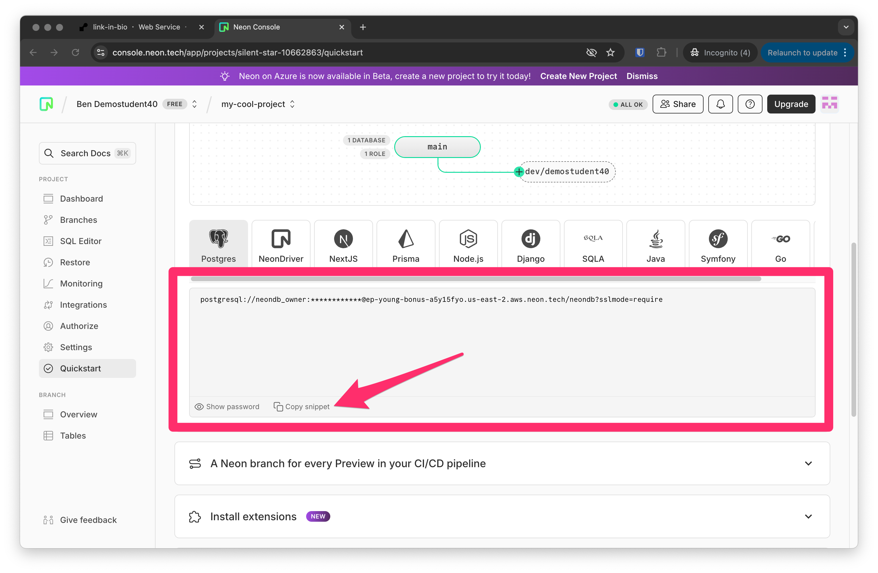This screenshot has height=573, width=878.
Task: Click the green plus on dev/demostudent40 branch
Action: 519,172
